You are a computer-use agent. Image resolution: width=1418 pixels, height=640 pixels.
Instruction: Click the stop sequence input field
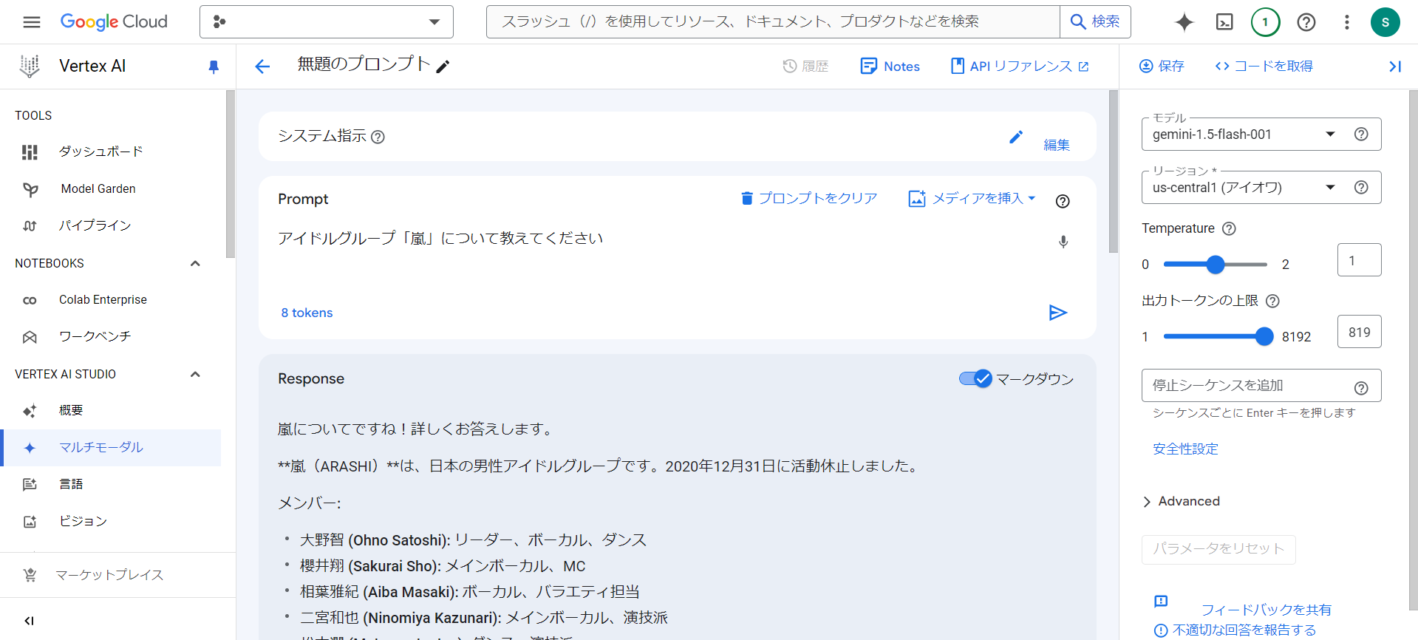pyautogui.click(x=1261, y=385)
